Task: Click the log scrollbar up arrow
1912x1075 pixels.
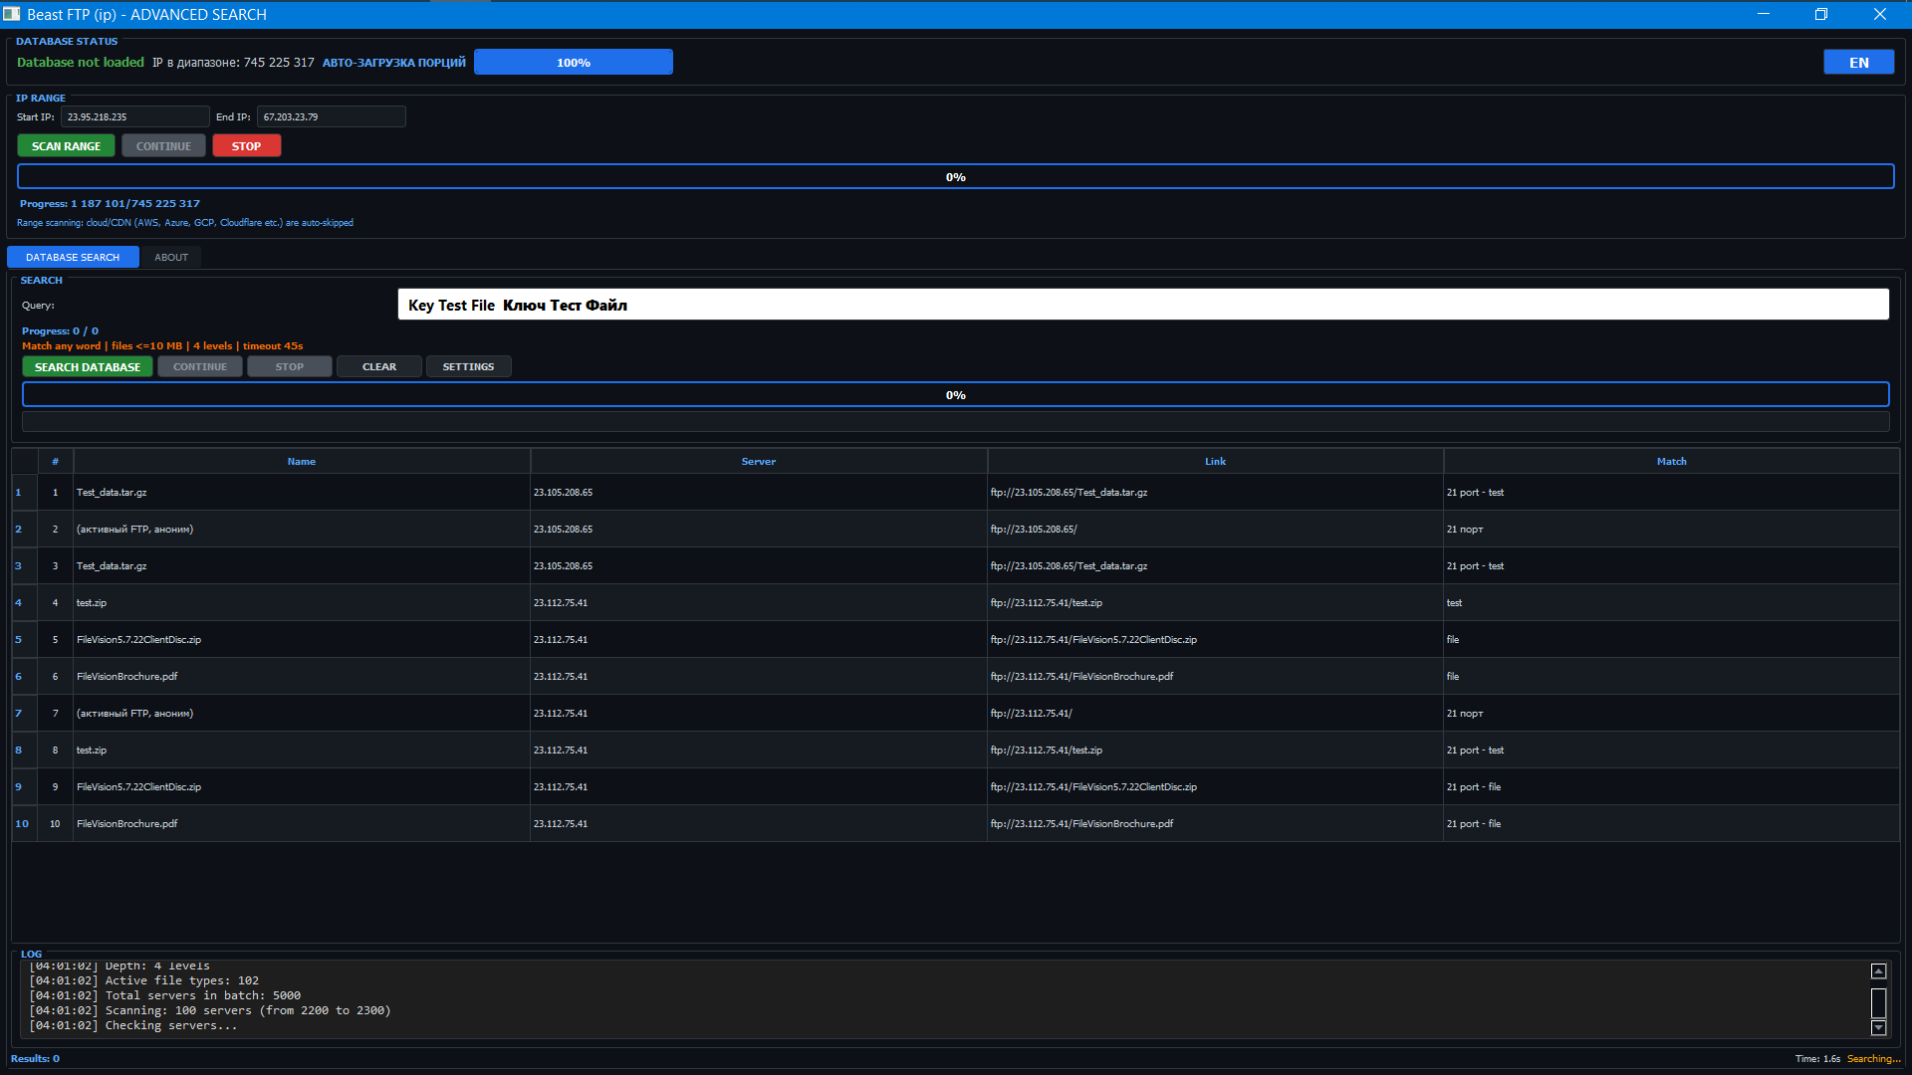Action: tap(1878, 971)
